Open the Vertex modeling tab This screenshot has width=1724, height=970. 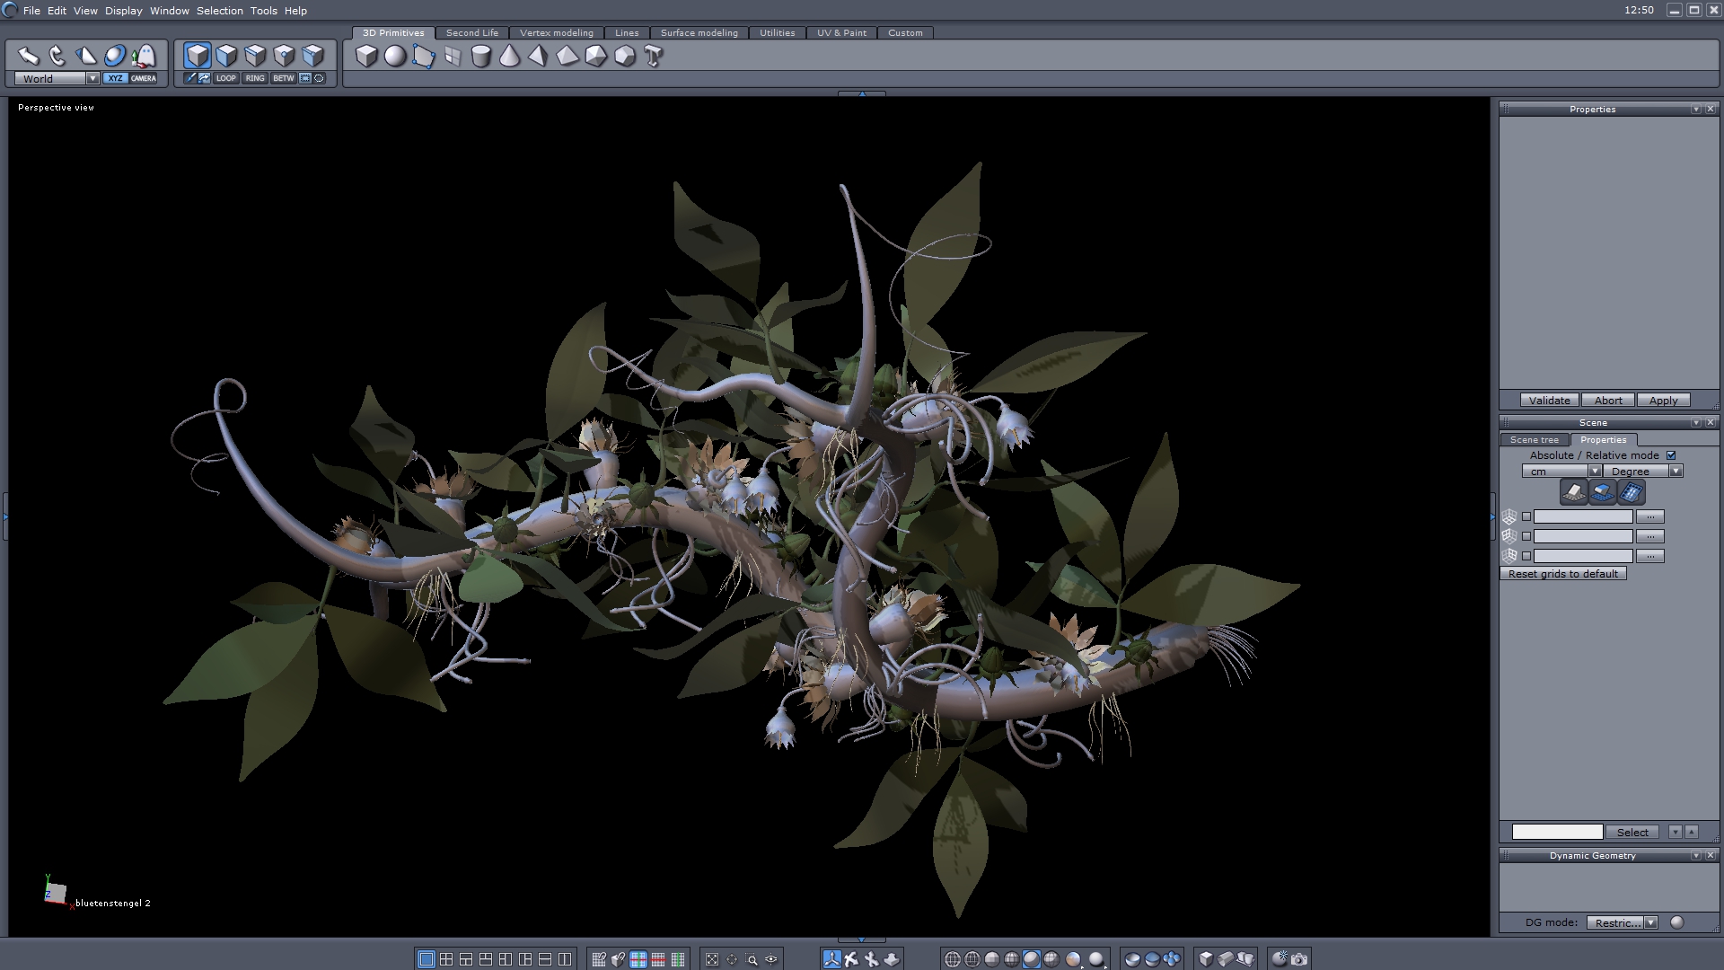pos(556,32)
